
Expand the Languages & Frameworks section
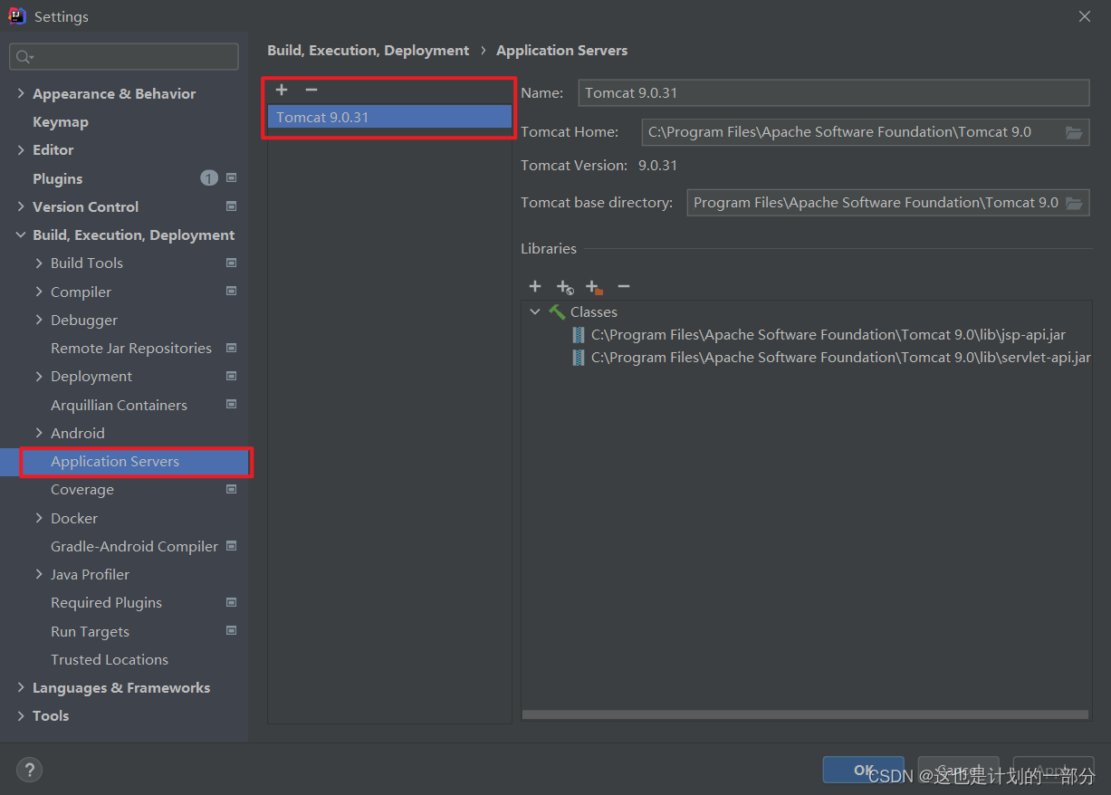[21, 687]
